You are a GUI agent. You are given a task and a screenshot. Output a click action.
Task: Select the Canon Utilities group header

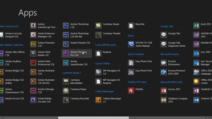point(103,63)
